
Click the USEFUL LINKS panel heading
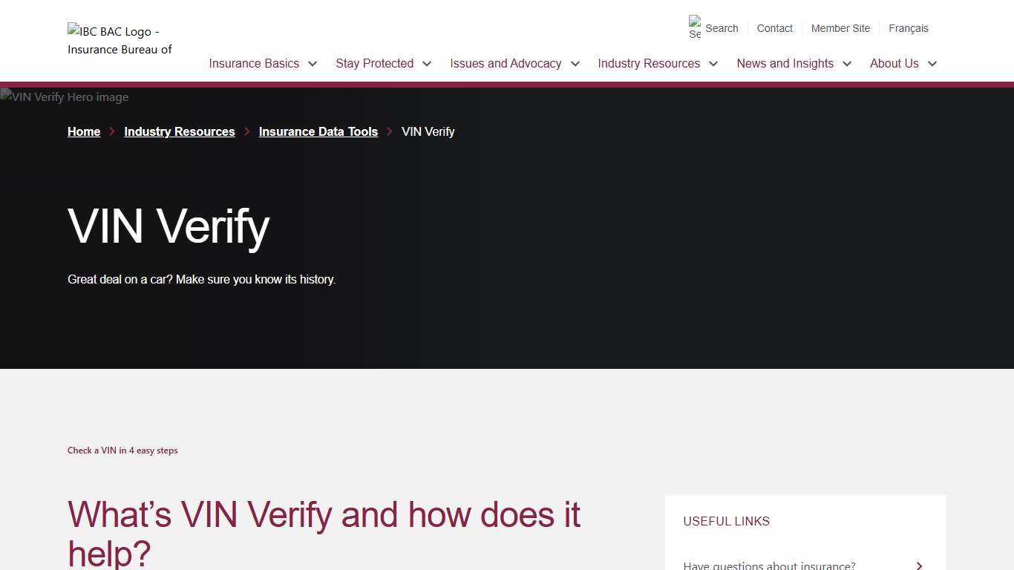click(726, 521)
